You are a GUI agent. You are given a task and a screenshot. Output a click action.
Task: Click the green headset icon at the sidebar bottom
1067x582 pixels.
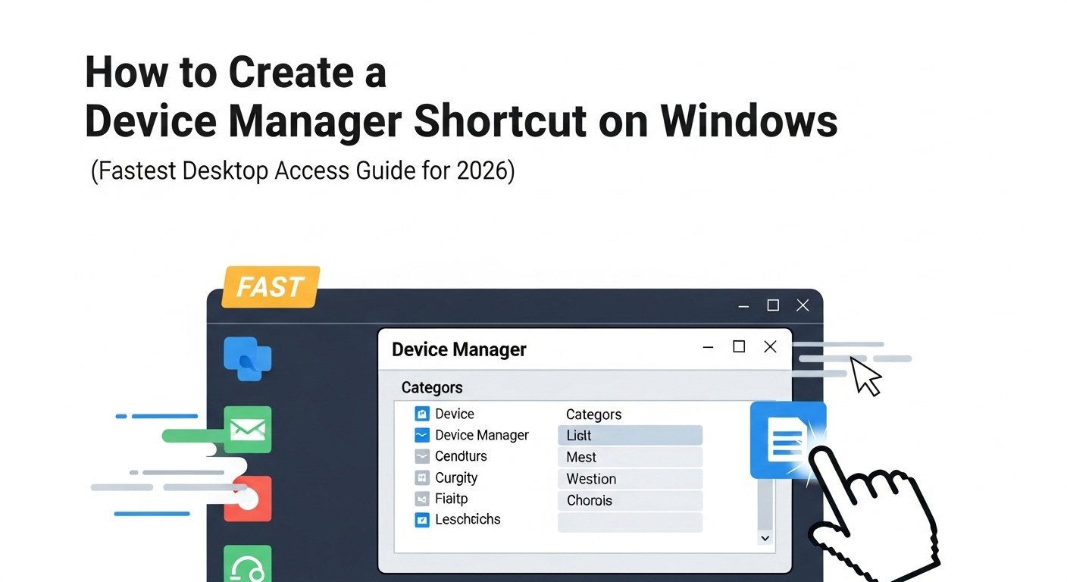(247, 567)
